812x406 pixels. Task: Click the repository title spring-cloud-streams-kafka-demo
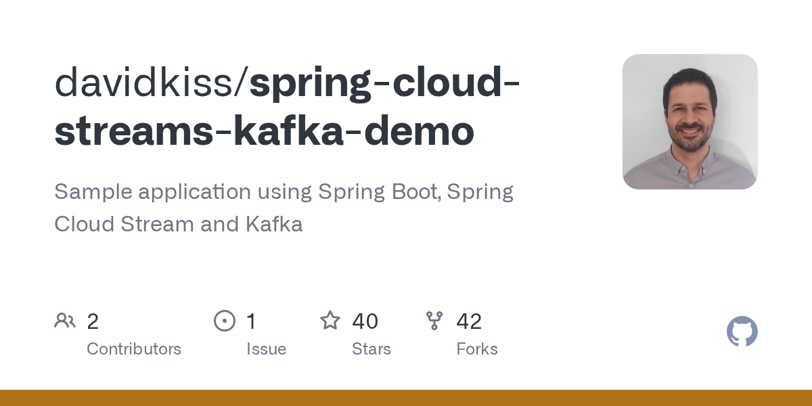[x=287, y=107]
